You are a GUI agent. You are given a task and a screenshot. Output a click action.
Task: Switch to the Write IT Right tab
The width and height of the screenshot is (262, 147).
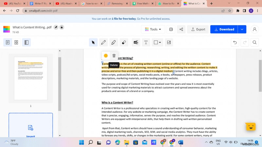pos(41,4)
